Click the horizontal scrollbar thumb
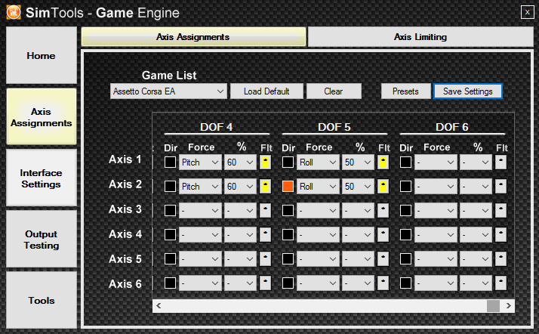The width and height of the screenshot is (539, 334). point(493,306)
